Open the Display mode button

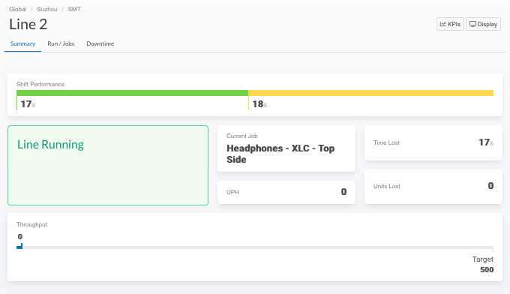(483, 24)
